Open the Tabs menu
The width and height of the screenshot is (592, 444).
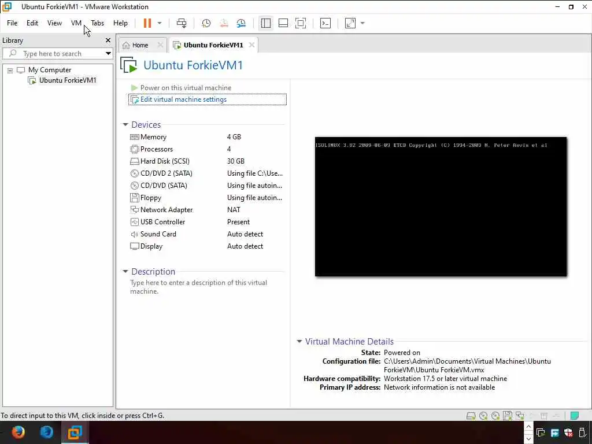click(x=97, y=23)
